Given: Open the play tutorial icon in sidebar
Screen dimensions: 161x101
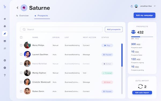Looking at the screenshot, I should pyautogui.click(x=5, y=68).
